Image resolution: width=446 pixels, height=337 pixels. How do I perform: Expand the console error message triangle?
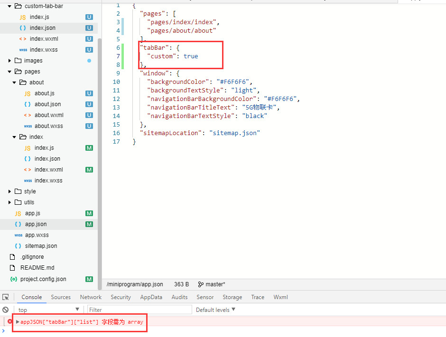[x=18, y=322]
